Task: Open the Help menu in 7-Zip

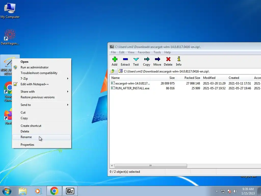Action: [167, 52]
